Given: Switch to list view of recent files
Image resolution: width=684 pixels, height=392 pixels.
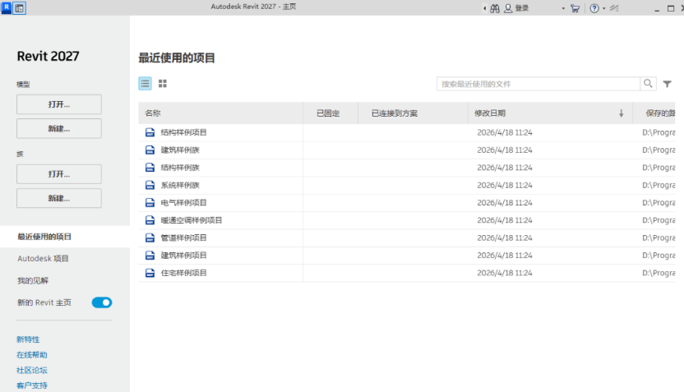Looking at the screenshot, I should (x=146, y=83).
